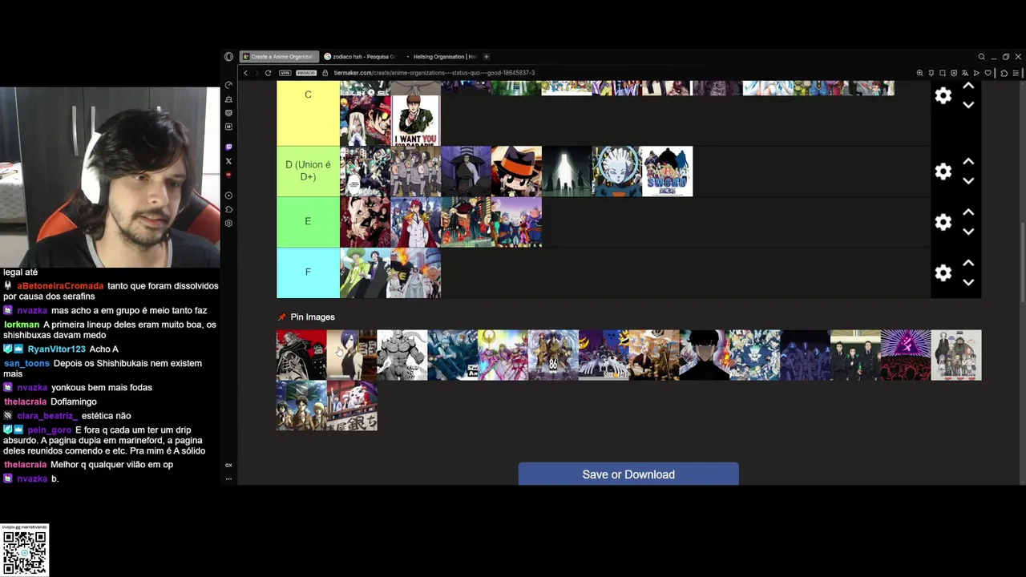
Task: Go back in browser history
Action: (246, 73)
